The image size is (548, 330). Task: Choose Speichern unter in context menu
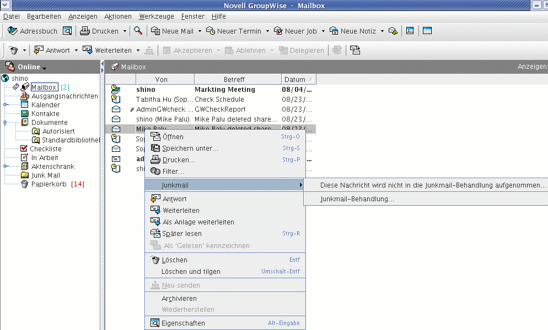pyautogui.click(x=225, y=148)
